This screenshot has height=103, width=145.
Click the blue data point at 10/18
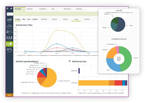57,44
